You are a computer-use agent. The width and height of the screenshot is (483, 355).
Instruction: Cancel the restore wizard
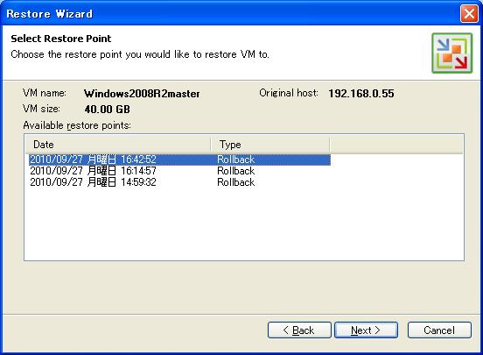(439, 330)
